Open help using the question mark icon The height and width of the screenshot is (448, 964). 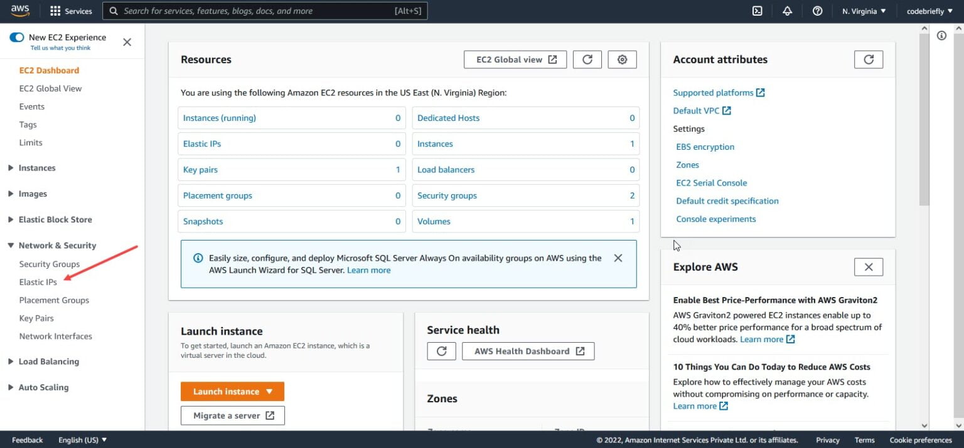[x=817, y=11]
